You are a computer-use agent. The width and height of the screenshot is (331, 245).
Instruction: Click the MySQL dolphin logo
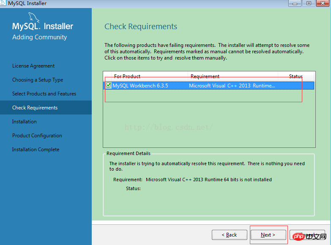[x=34, y=17]
